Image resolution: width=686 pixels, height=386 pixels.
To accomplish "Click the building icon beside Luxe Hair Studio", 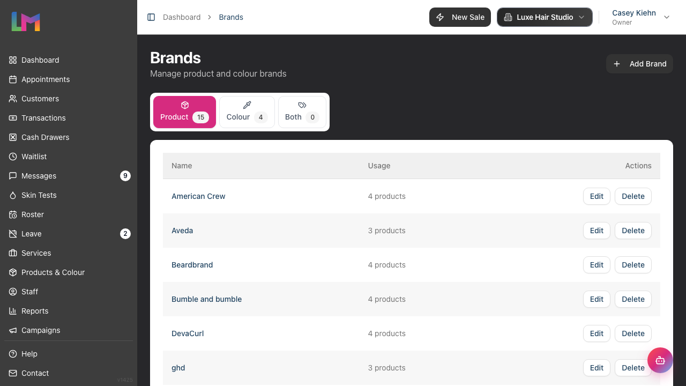I will [x=508, y=17].
